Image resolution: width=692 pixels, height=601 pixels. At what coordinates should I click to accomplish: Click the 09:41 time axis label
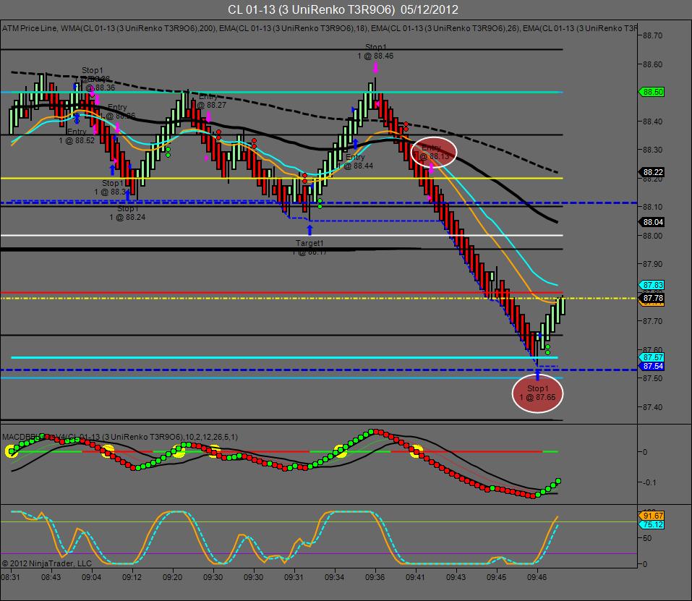pos(415,577)
